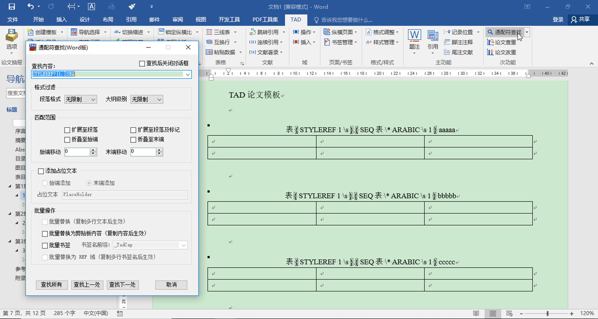
Task: Click the Undo arrow icon
Action: [x=30, y=7]
